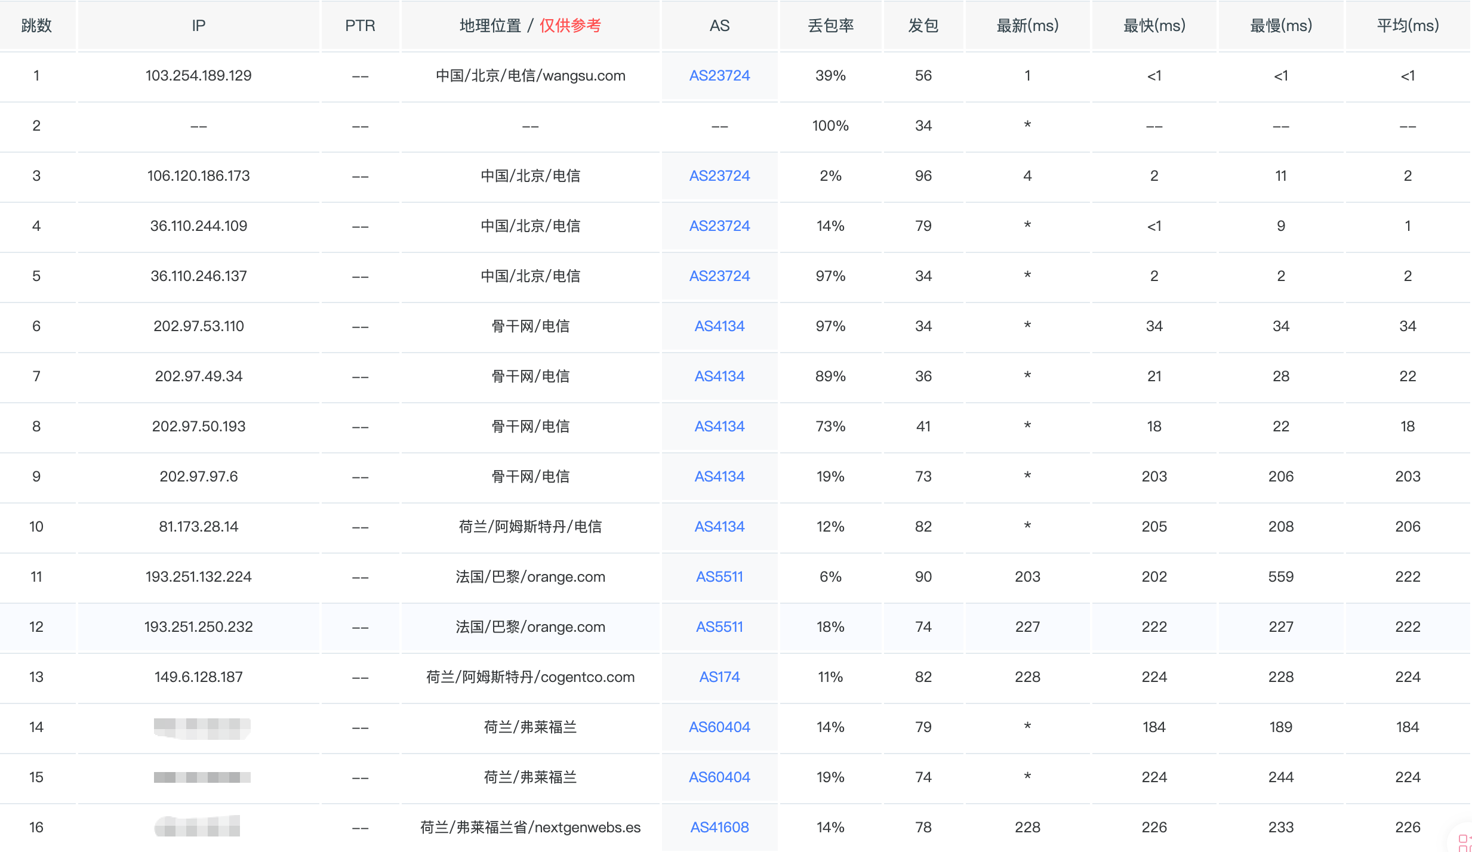Click the AS5511 link for 193.251.132.224
The height and width of the screenshot is (852, 1472).
point(719,577)
